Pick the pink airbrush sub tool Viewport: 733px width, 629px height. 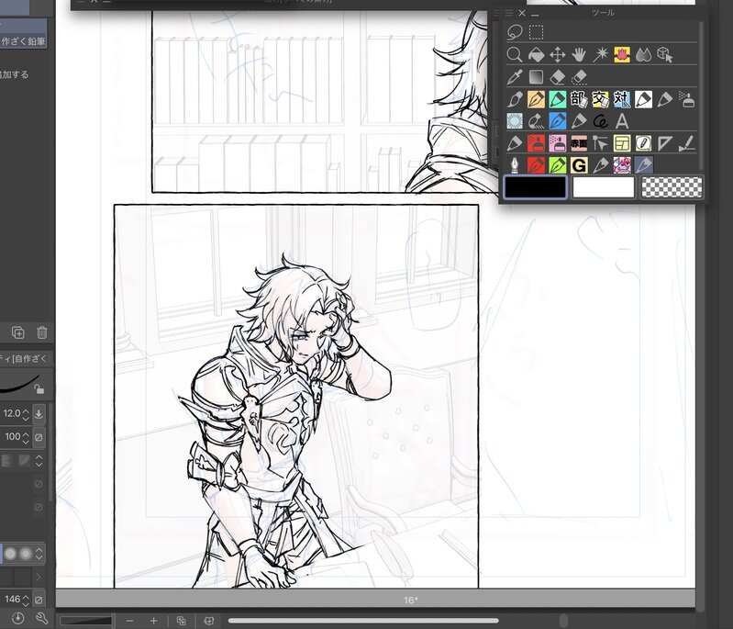click(x=557, y=143)
